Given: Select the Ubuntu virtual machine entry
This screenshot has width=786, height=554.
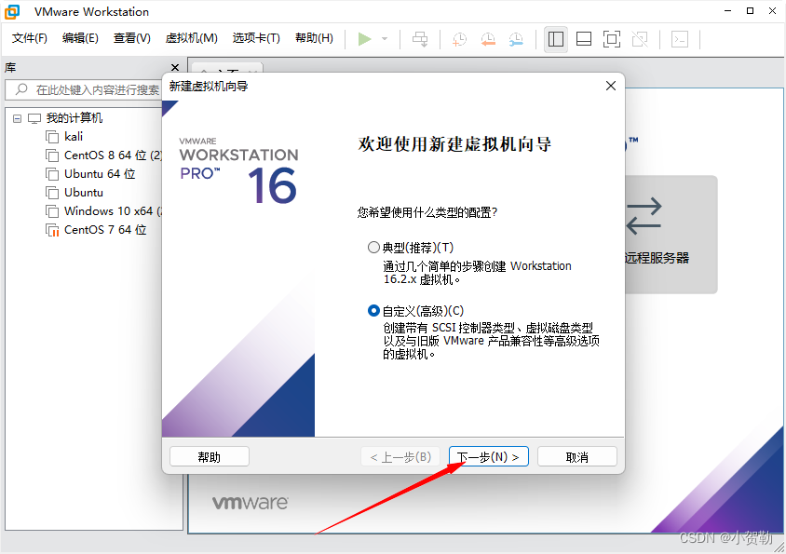Looking at the screenshot, I should (x=84, y=192).
